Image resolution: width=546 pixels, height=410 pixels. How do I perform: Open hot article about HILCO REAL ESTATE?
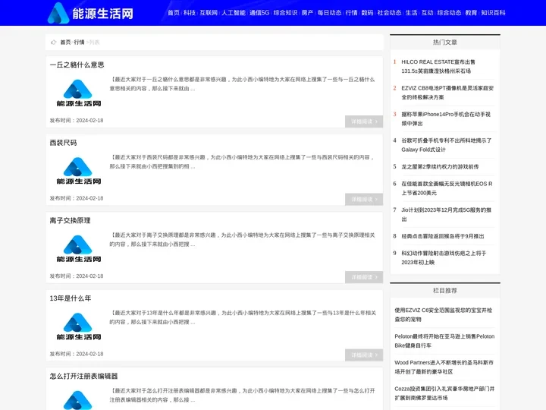pos(438,66)
